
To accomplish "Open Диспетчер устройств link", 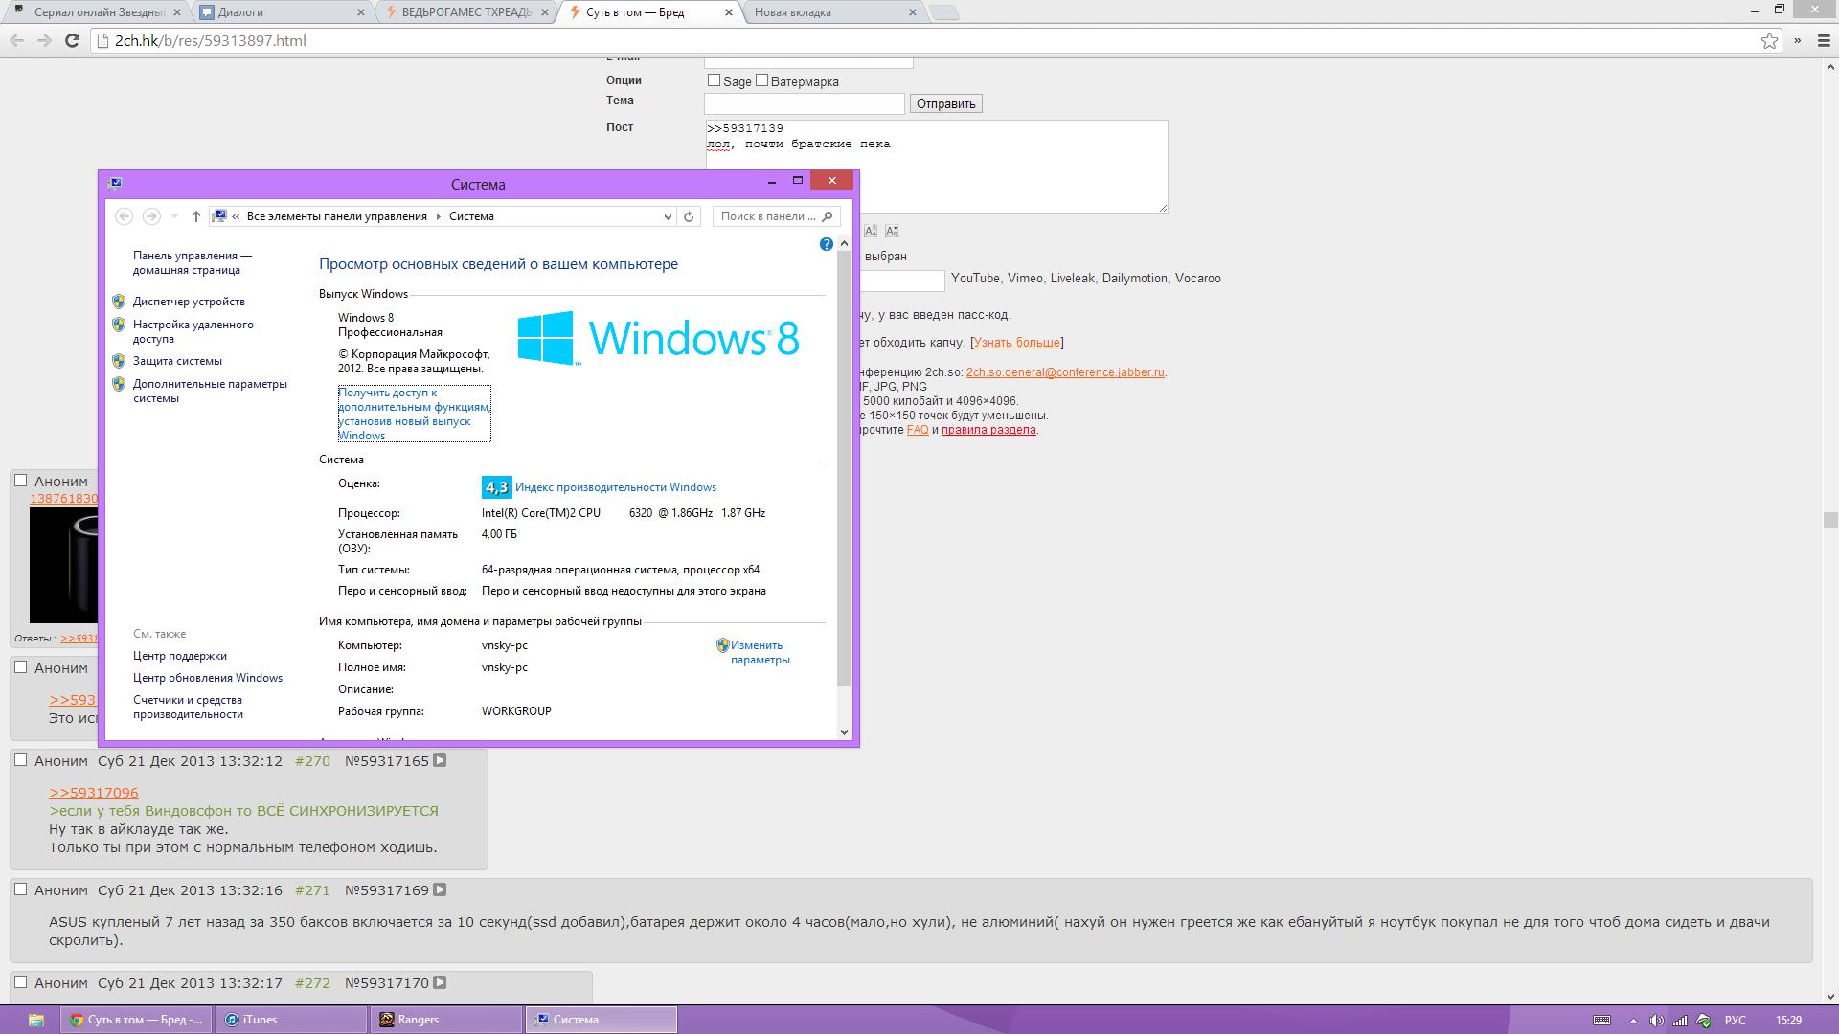I will click(189, 302).
